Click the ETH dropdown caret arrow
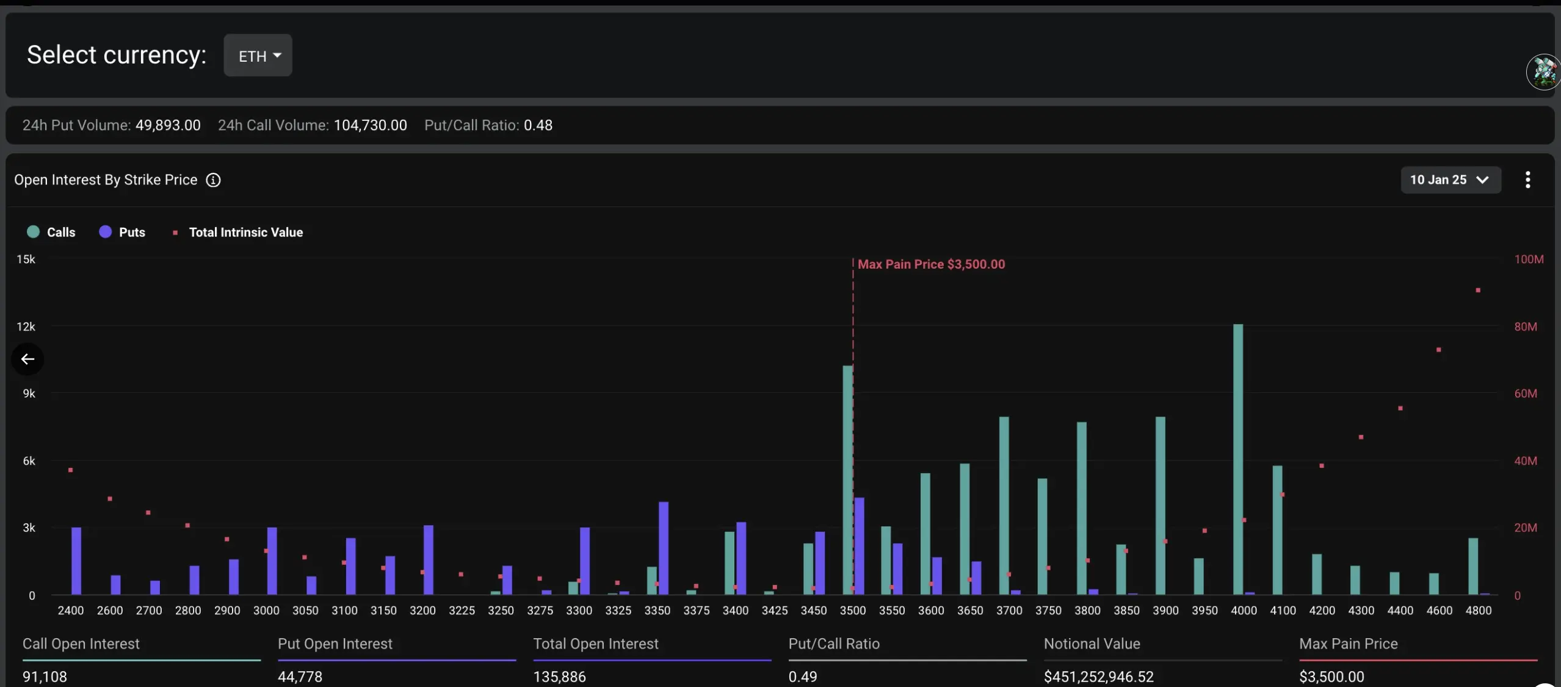Screen dimensions: 1561x687 click(x=277, y=56)
